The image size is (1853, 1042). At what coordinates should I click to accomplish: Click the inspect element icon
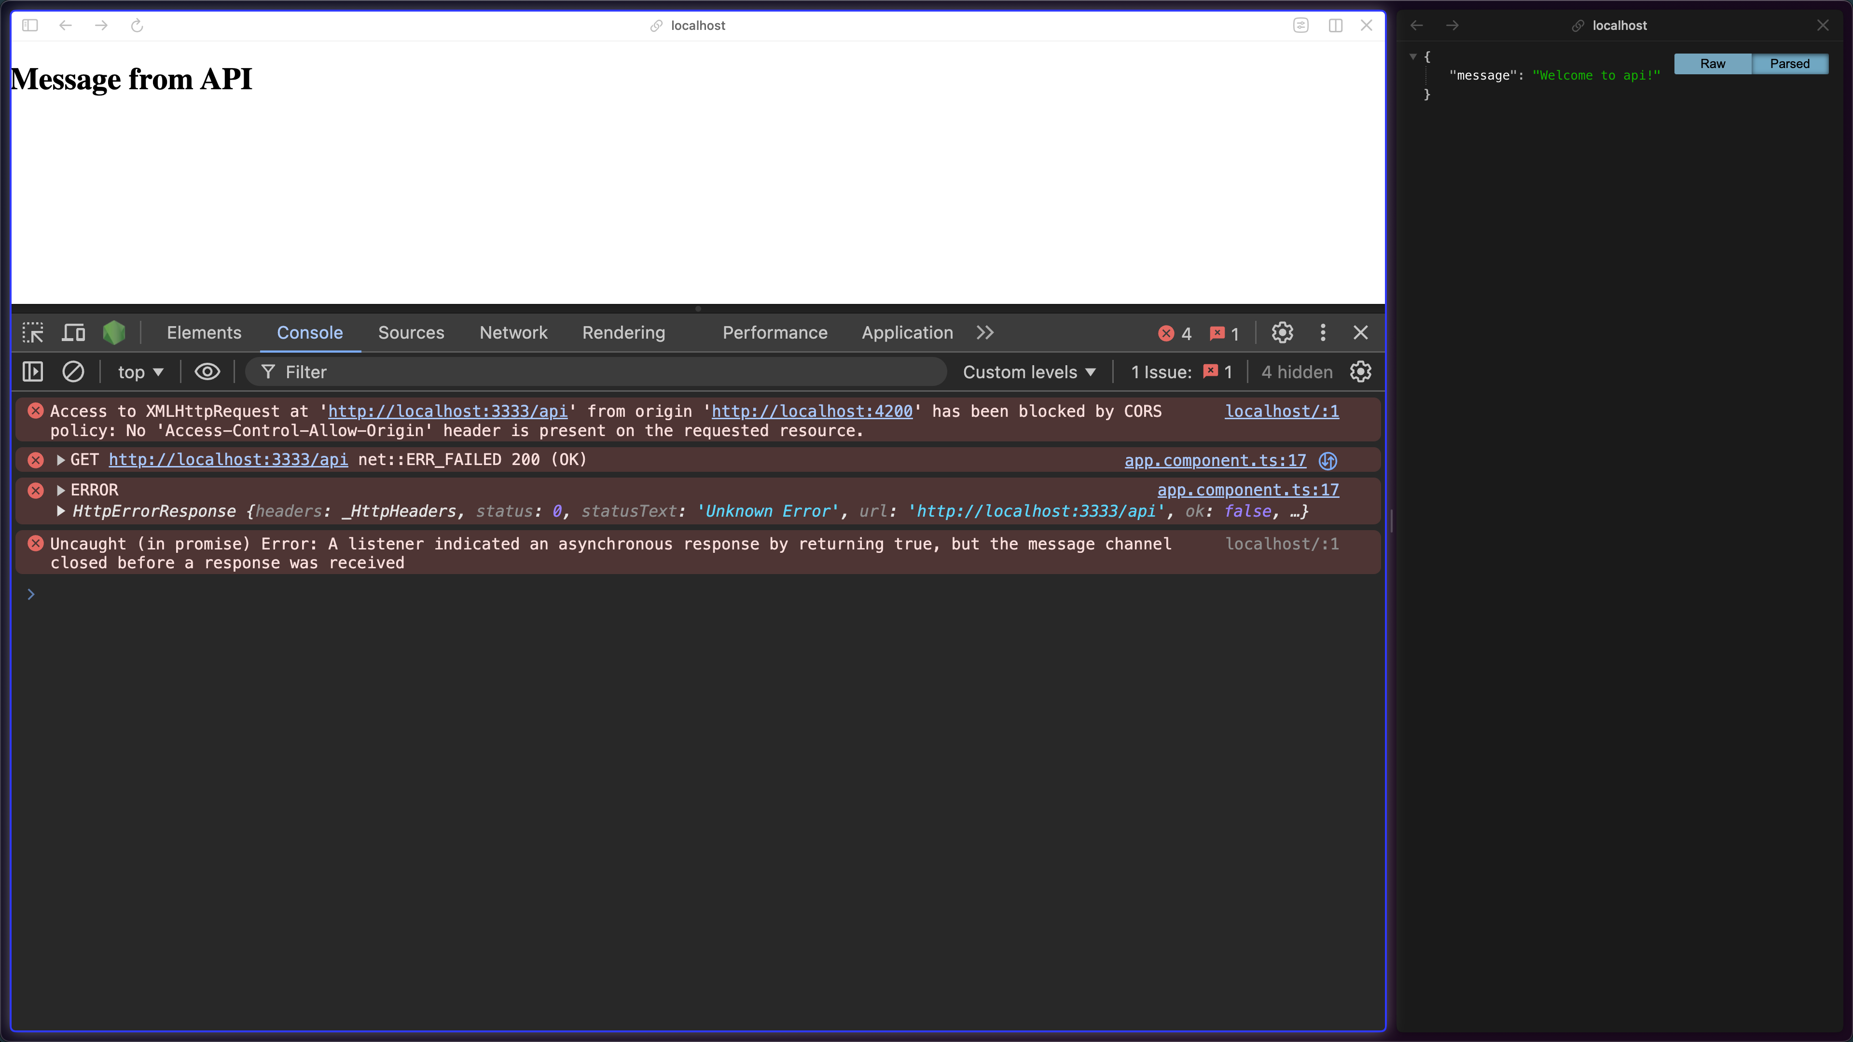click(33, 332)
